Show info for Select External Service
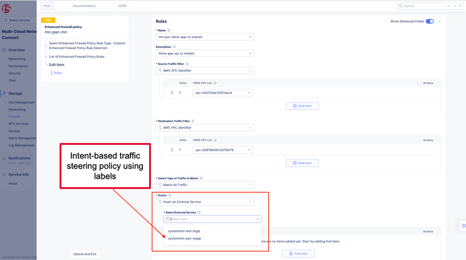Viewport: 466px width, 260px height. point(199,212)
